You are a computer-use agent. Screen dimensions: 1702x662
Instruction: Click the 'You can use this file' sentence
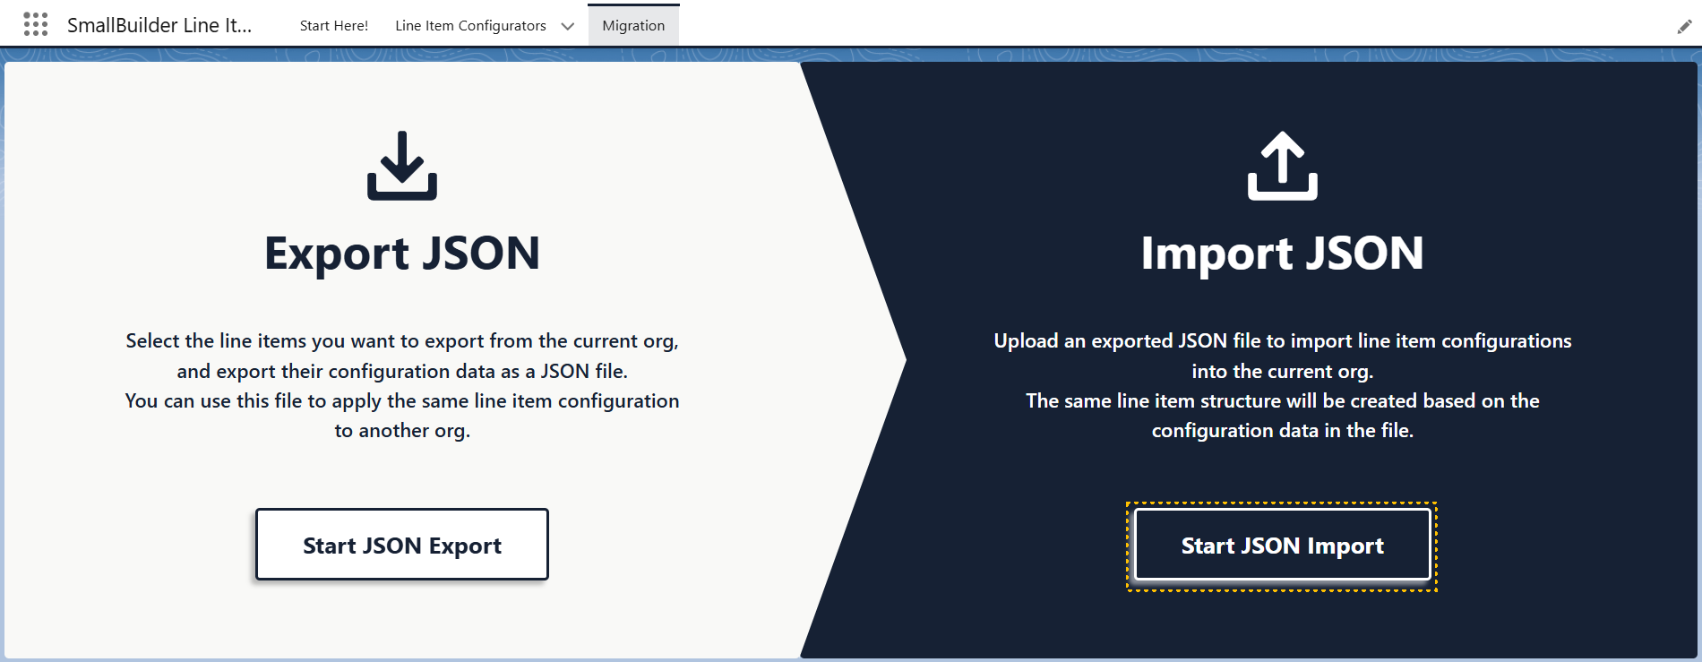click(402, 401)
